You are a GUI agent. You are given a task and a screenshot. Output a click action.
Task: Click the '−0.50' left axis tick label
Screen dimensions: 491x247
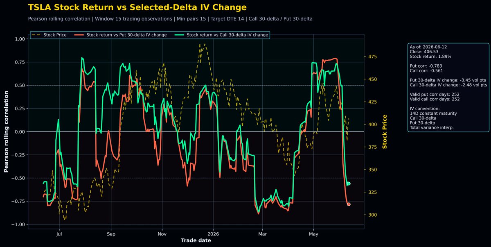18,178
